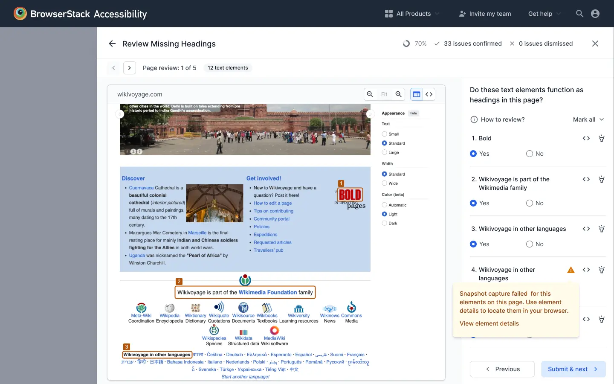Select No for the Bold element
The width and height of the screenshot is (614, 384).
[530, 154]
